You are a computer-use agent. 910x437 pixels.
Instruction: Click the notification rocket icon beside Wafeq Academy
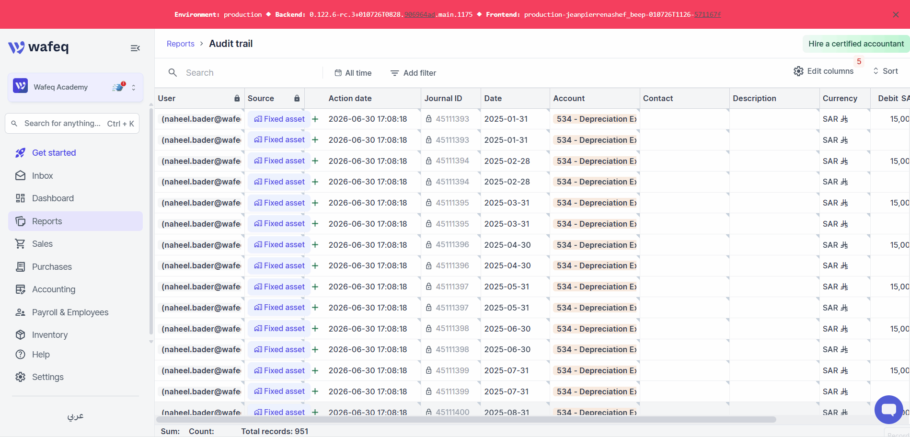(118, 87)
